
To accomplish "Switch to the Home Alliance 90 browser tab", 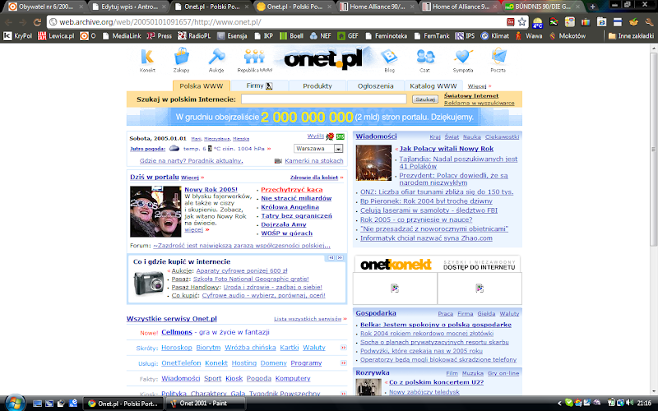I will click(x=377, y=7).
